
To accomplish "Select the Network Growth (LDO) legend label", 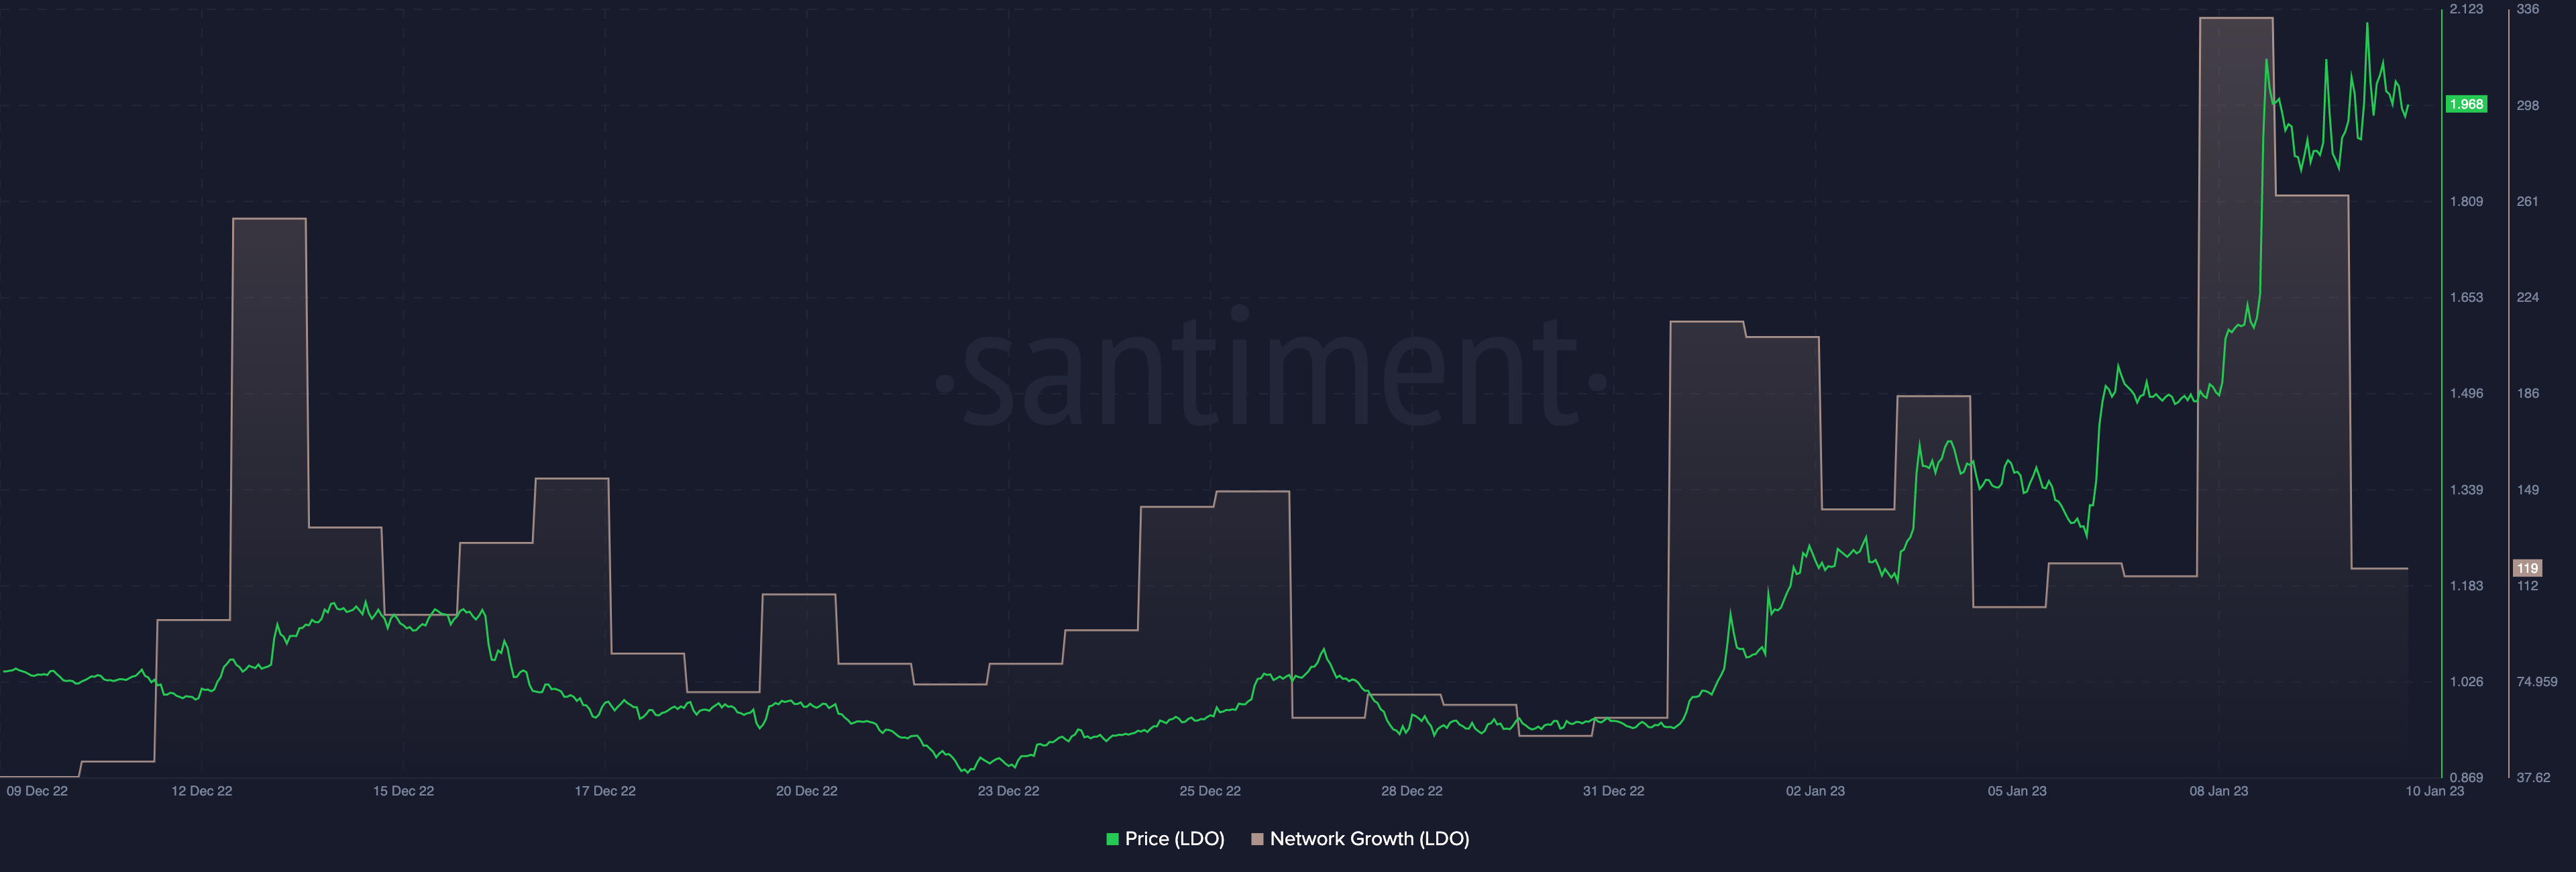I will 1369,839.
